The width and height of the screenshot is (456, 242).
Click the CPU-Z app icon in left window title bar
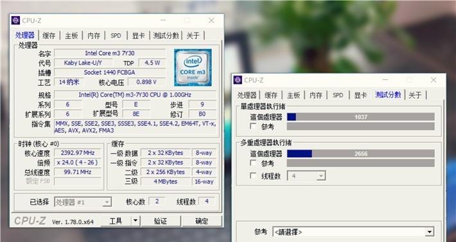(x=15, y=20)
